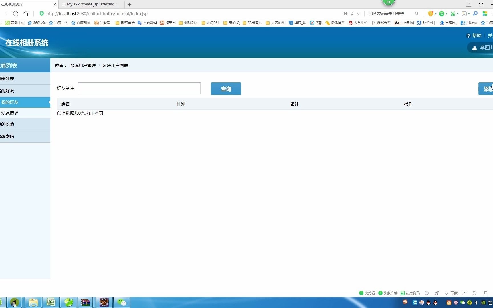Viewport: 493px width, 308px height.
Task: Open 头条推荐 in status bar
Action: coord(388,293)
